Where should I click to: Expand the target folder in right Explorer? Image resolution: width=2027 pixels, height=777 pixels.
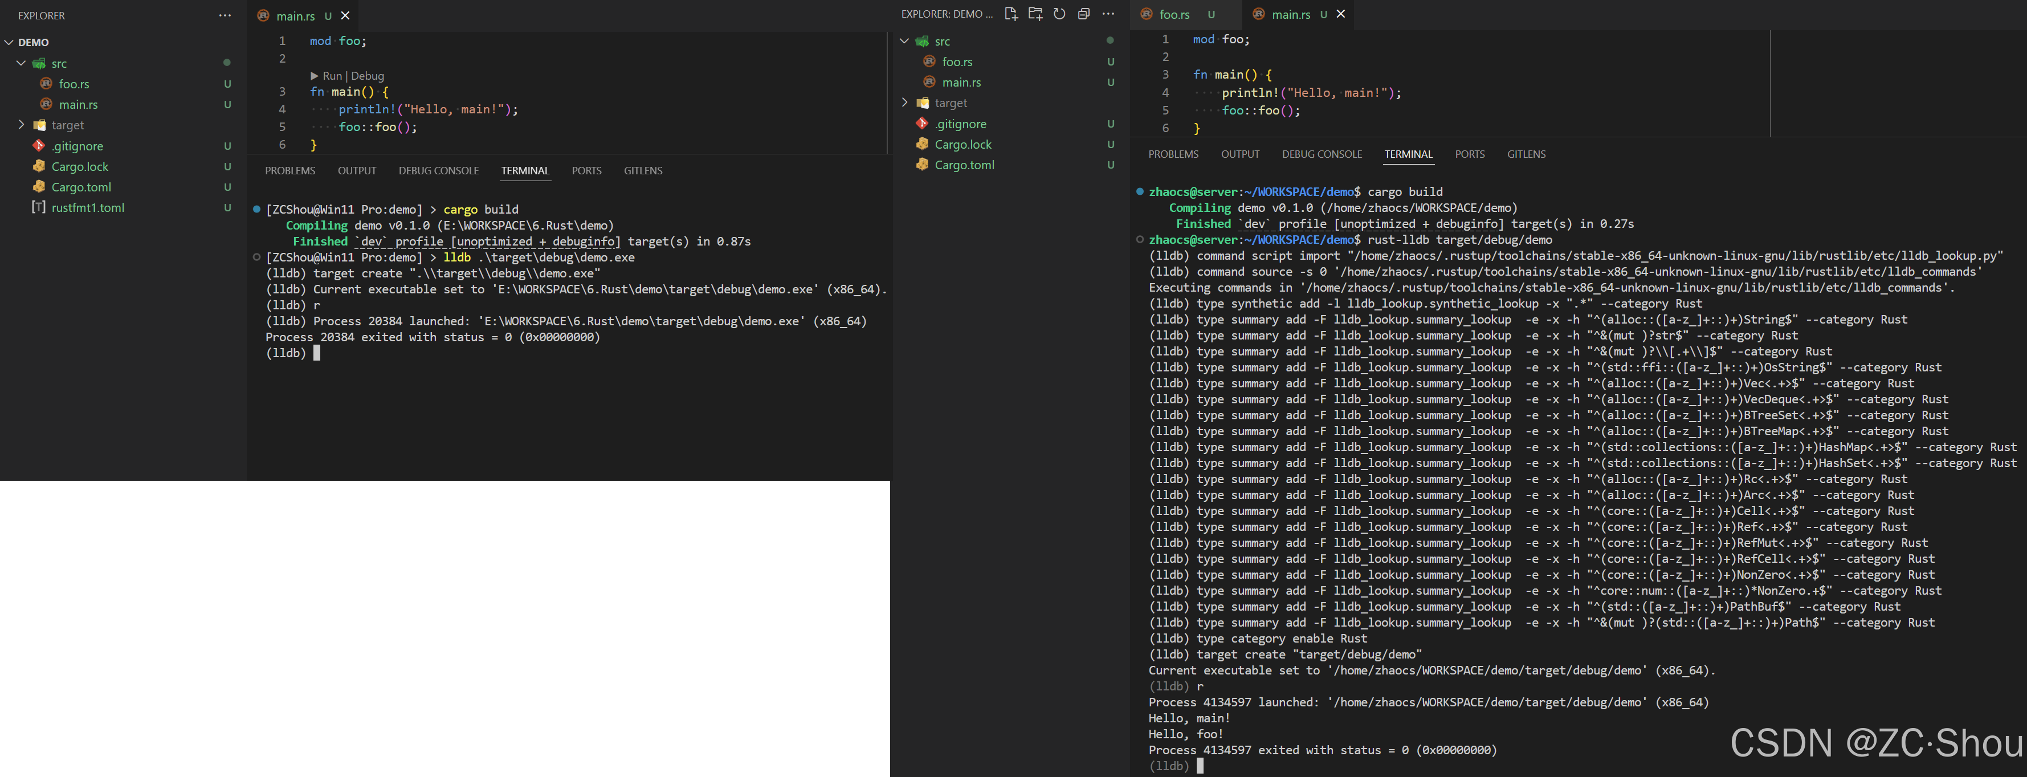(x=905, y=102)
